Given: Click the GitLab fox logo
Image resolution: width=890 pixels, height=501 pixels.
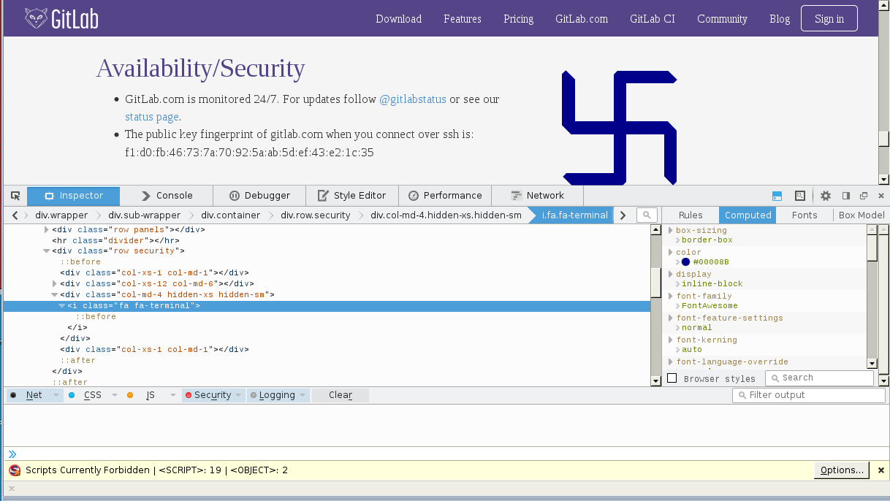Looking at the screenshot, I should pyautogui.click(x=36, y=18).
